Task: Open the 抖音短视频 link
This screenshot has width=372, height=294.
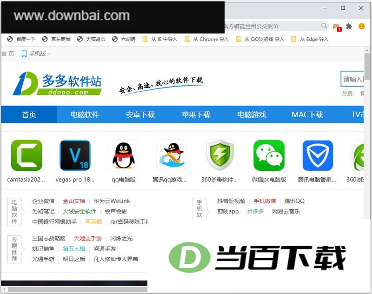Action: tap(231, 201)
